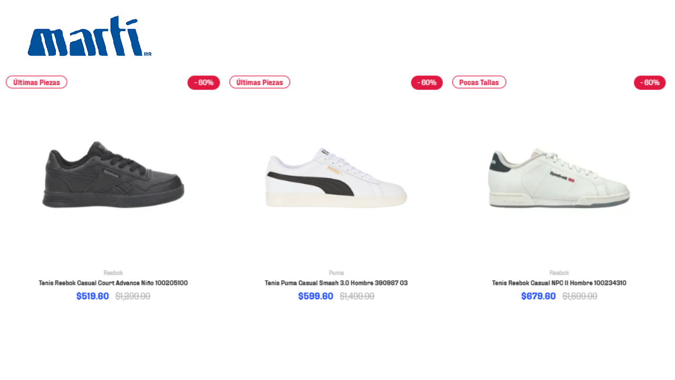675x380 pixels.
Task: Click the Últimas Piezas badge on Reebok Court Advance
Action: point(36,82)
